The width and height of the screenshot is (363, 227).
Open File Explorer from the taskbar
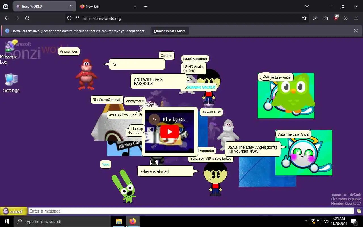tap(119, 221)
